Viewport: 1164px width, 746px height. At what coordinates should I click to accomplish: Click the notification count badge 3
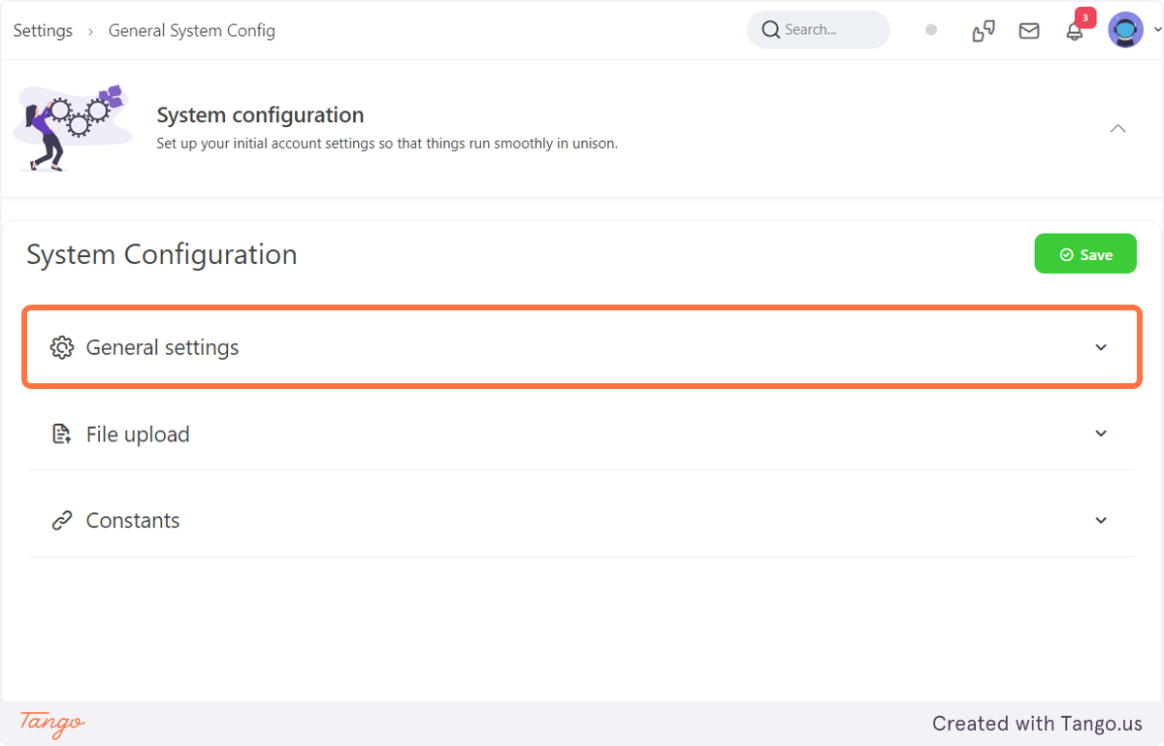[x=1085, y=17]
